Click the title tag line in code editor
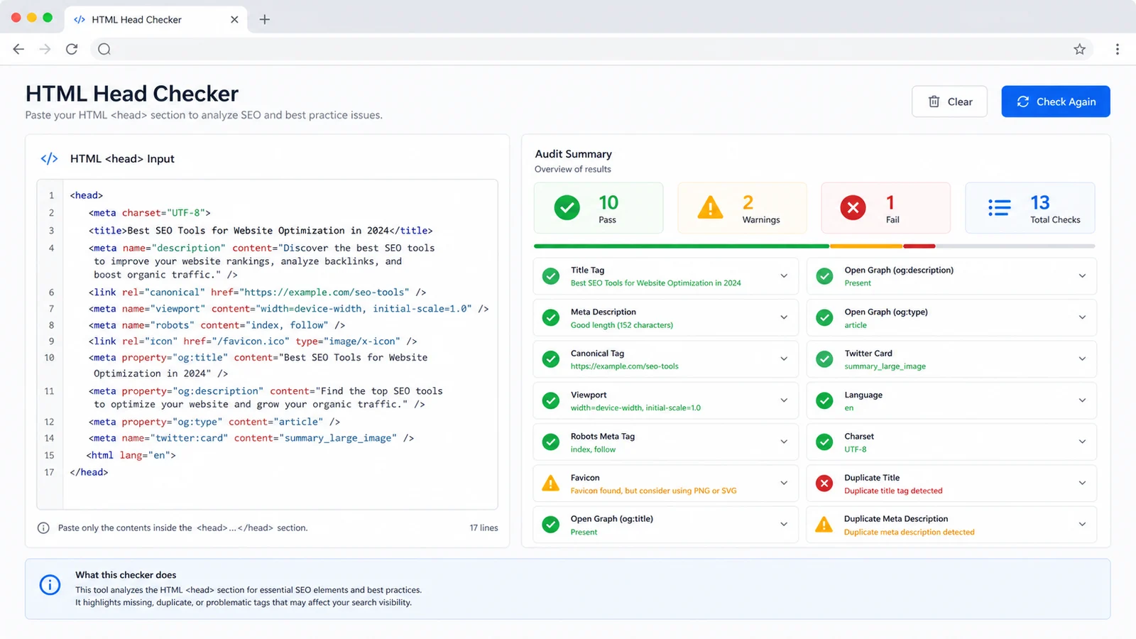Viewport: 1136px width, 639px height. point(261,230)
